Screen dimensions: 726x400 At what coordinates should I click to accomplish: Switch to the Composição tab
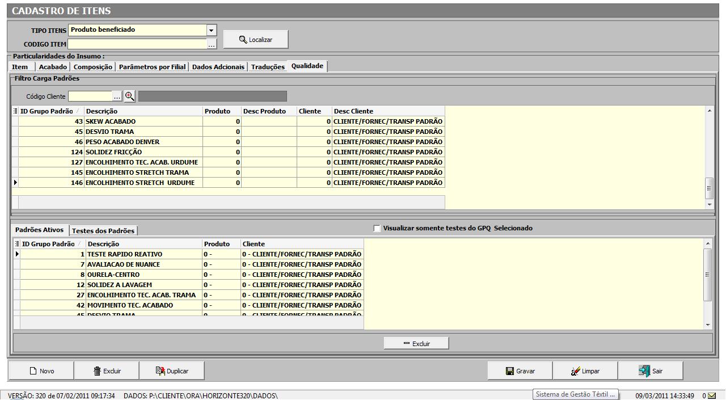pos(93,67)
